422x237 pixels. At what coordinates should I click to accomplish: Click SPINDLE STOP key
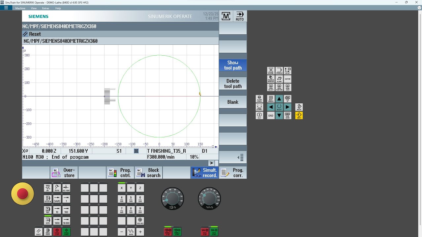tap(168, 232)
